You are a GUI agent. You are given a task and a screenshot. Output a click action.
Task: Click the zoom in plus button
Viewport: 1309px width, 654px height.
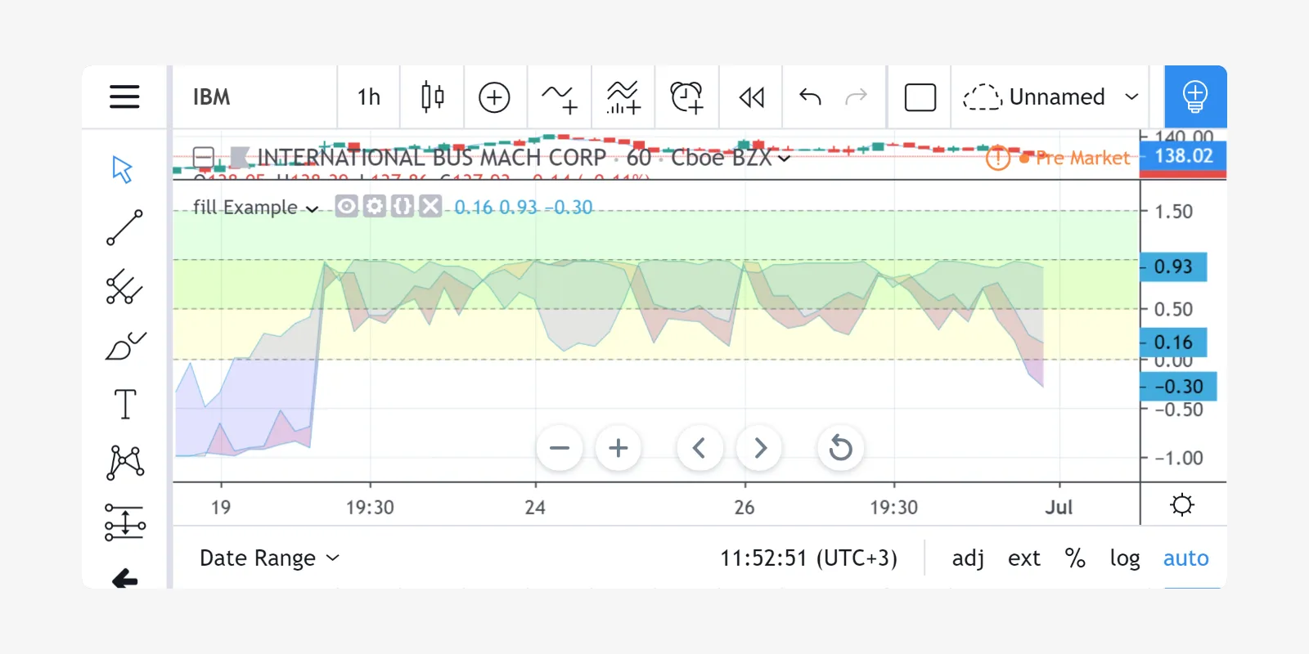(x=619, y=448)
